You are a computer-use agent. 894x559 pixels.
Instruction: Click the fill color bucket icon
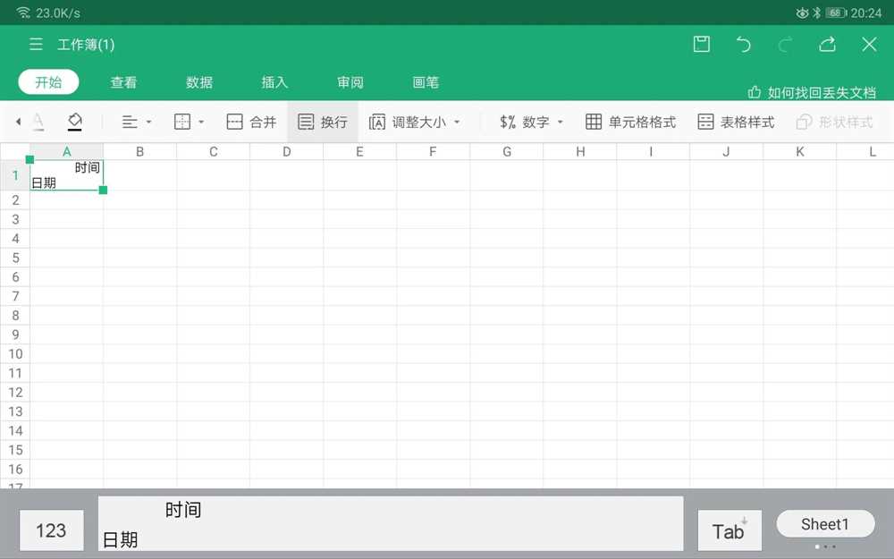(74, 122)
